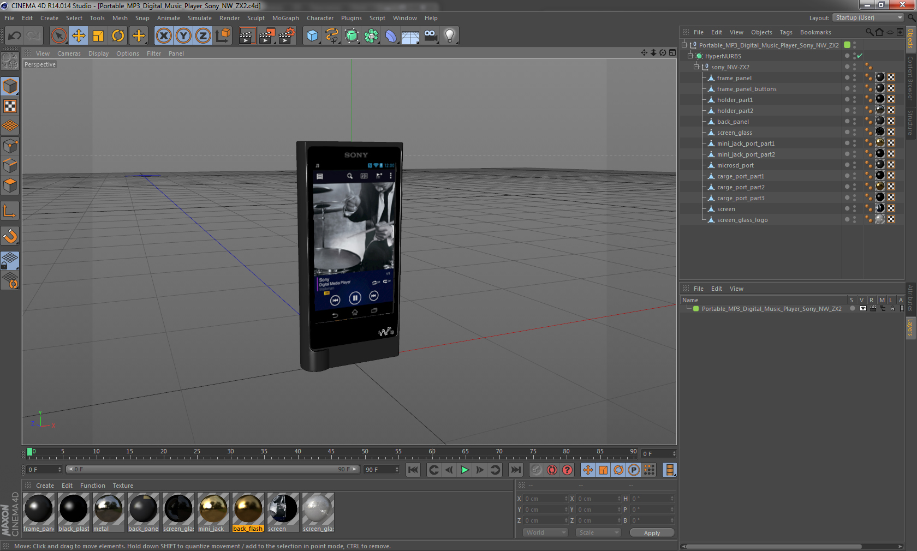Toggle visibility dots for frame_panel
This screenshot has width=917, height=551.
[854, 77]
